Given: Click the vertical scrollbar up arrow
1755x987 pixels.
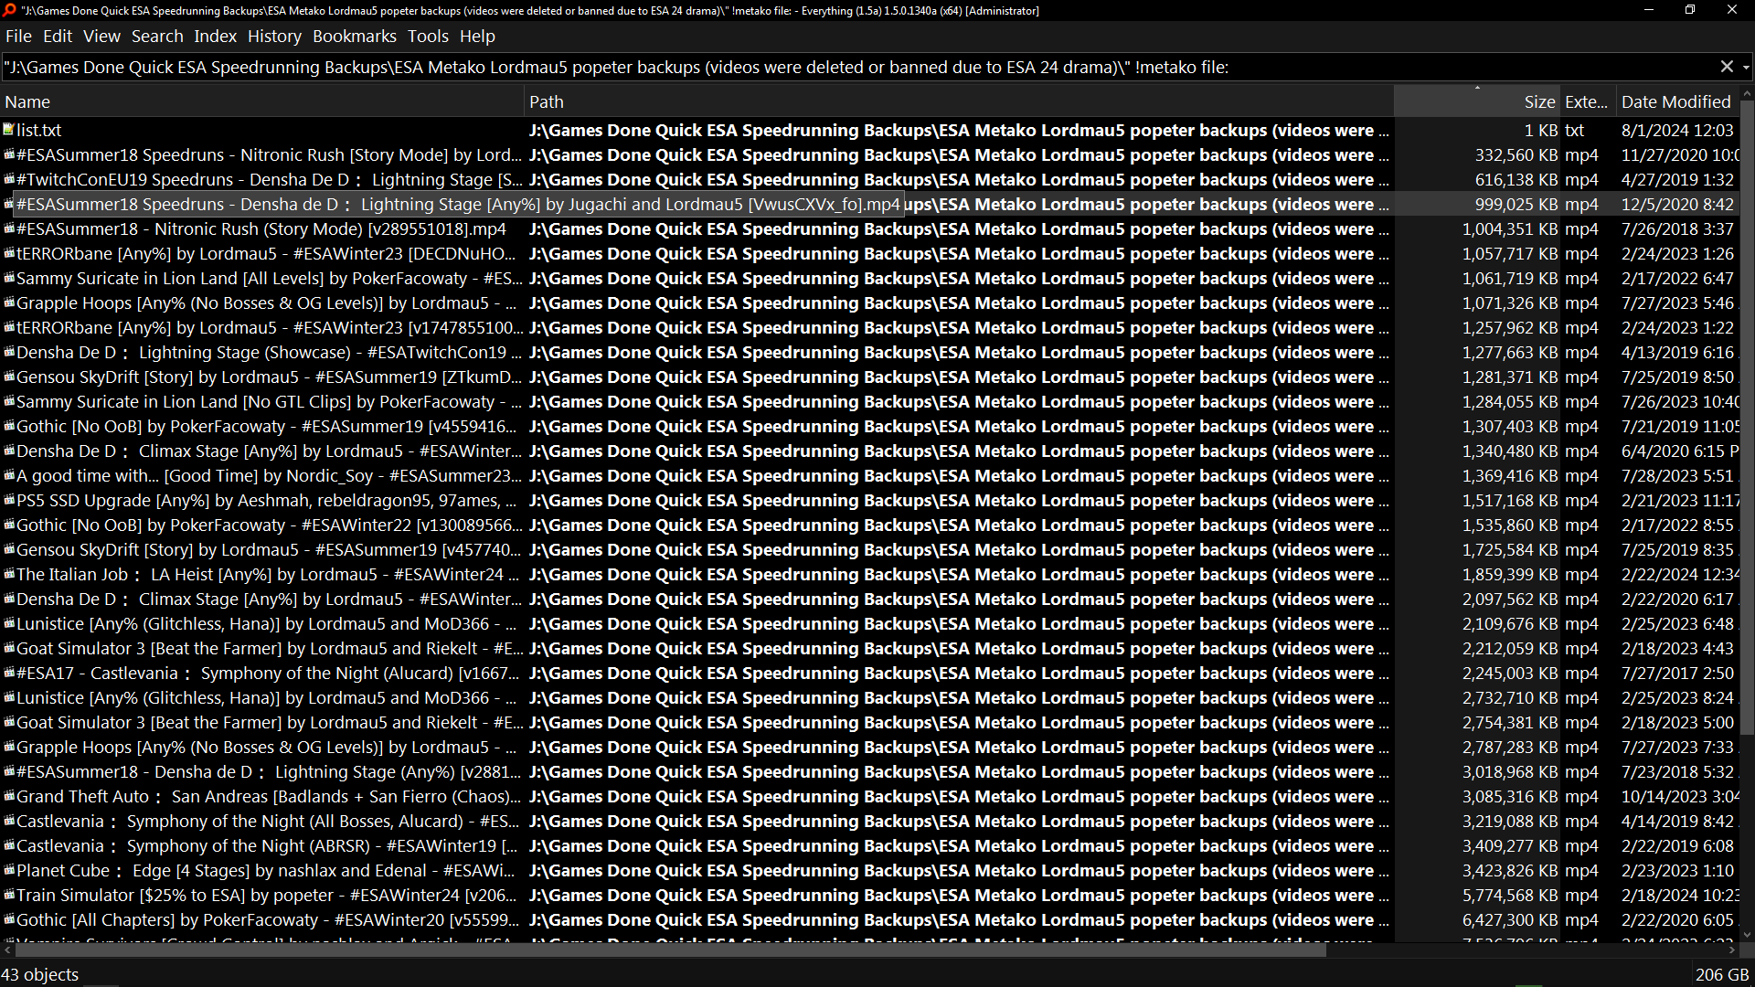Looking at the screenshot, I should (1747, 94).
